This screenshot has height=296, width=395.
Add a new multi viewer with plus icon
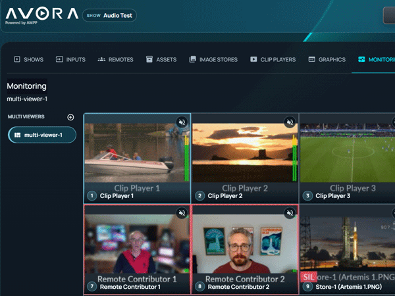point(70,117)
